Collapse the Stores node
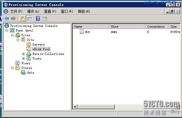The width and height of the screenshot is (182, 118). (x=12, y=68)
